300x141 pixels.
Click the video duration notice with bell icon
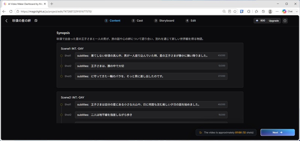pos(226,132)
